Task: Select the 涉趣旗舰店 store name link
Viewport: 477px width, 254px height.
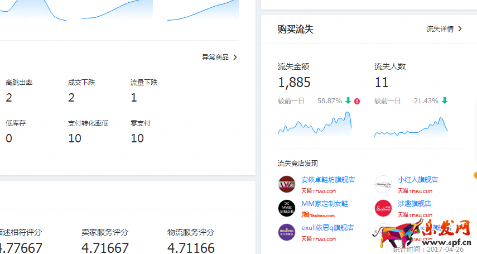Action: [x=414, y=204]
